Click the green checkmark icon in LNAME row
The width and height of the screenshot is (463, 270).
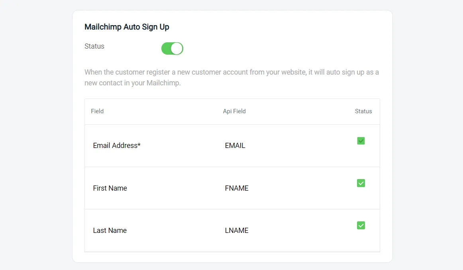361,225
